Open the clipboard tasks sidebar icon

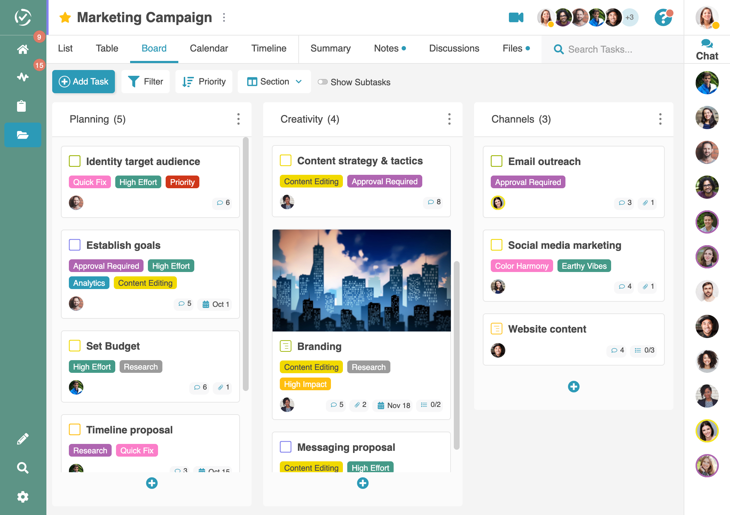coord(22,106)
